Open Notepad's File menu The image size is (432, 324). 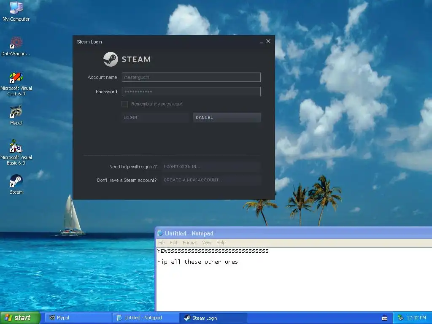tap(162, 243)
